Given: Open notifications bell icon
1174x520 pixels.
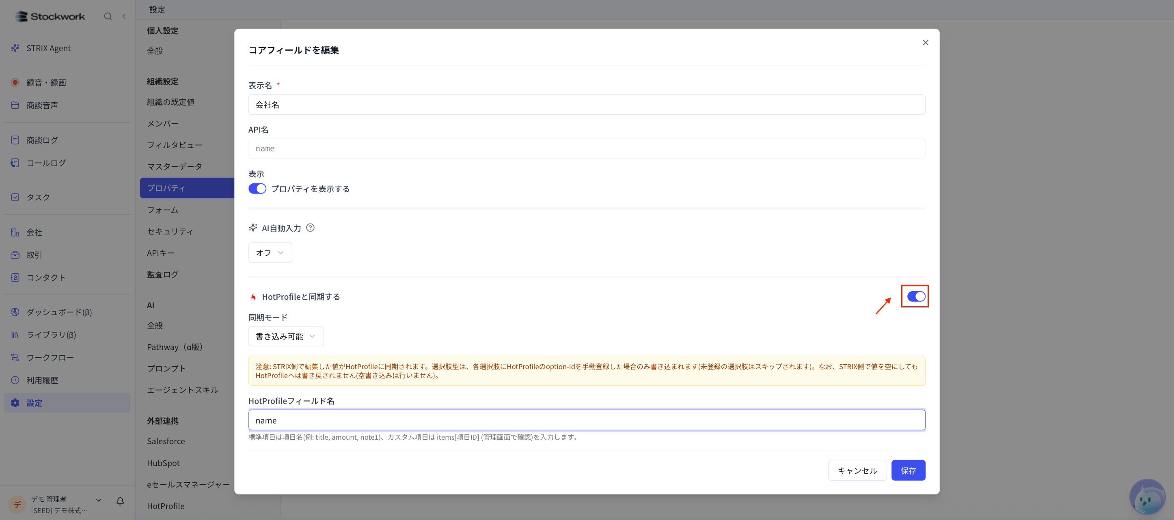Looking at the screenshot, I should (x=120, y=501).
